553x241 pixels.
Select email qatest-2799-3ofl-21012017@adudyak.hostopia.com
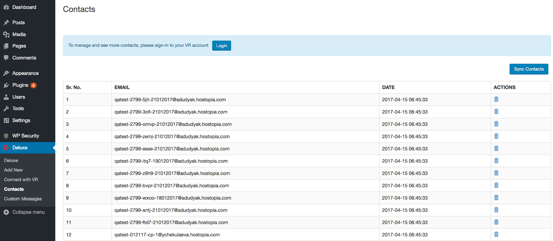coord(171,112)
